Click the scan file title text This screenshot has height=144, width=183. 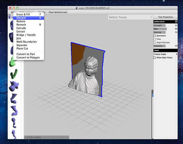pos(94,8)
